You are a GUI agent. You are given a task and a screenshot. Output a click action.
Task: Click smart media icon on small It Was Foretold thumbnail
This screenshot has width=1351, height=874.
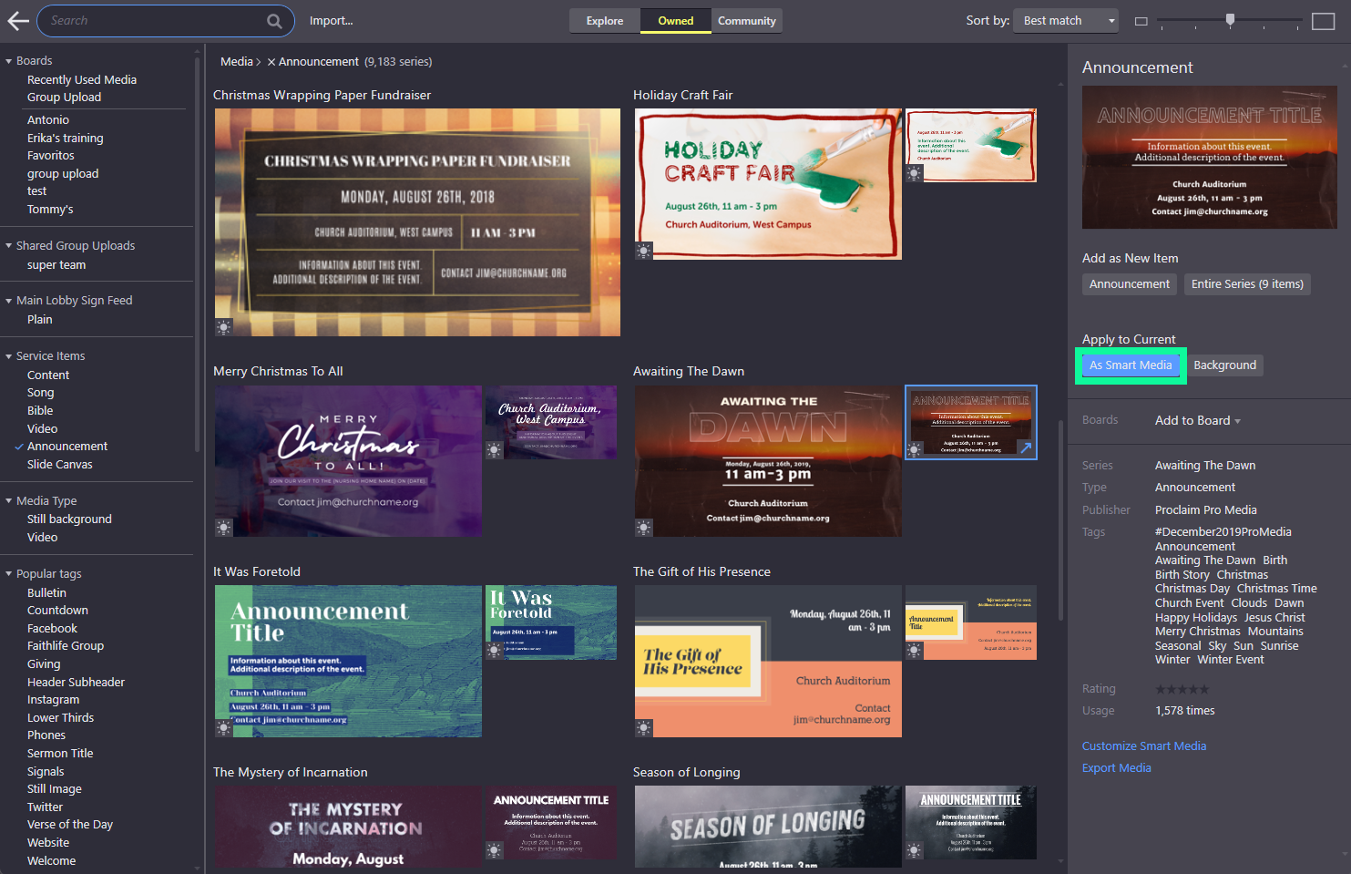pos(495,650)
